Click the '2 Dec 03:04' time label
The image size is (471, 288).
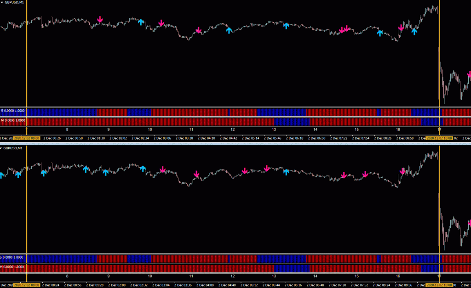[x=161, y=285]
